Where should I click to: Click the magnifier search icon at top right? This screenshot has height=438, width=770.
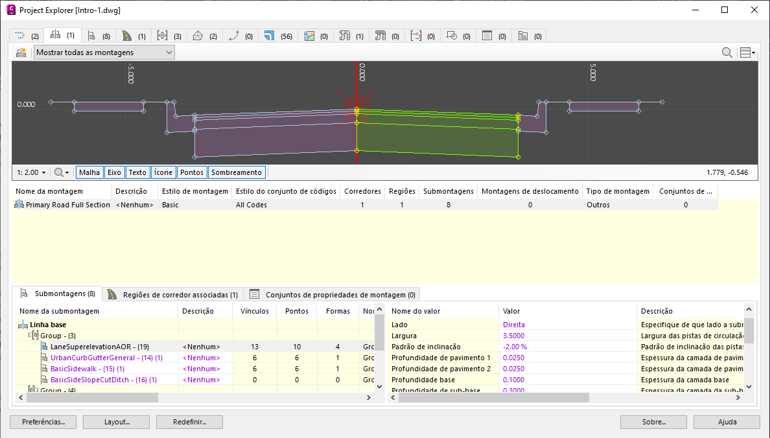point(727,52)
